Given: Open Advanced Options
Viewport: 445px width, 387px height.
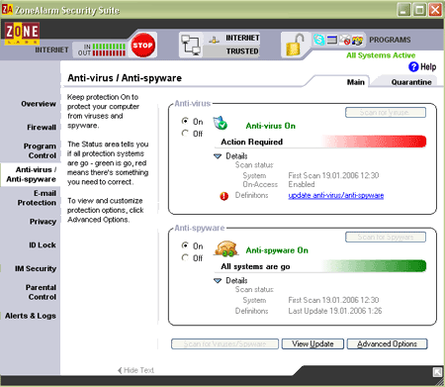Looking at the screenshot, I should [x=387, y=343].
